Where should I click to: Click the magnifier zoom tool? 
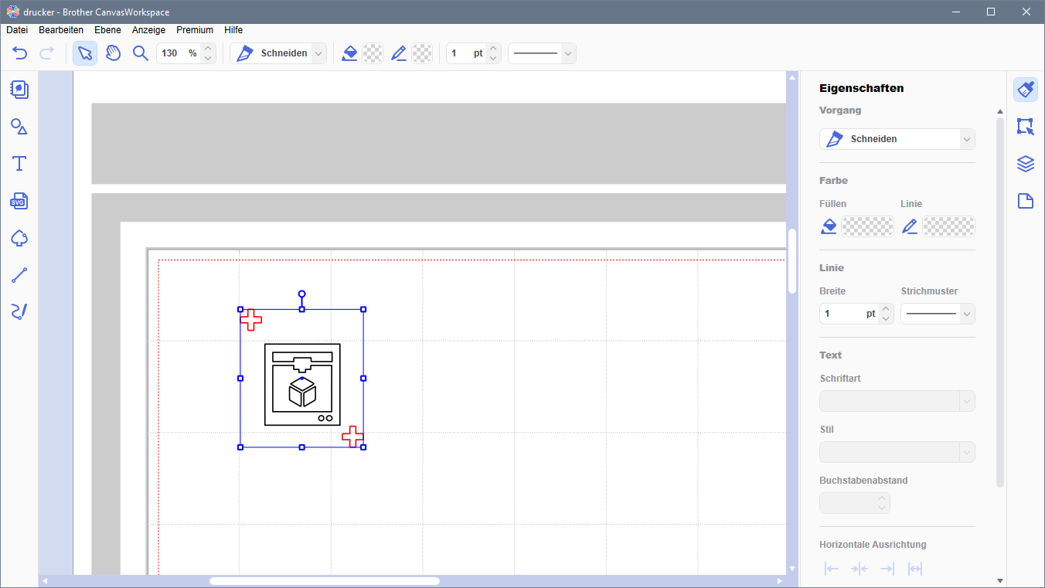tap(140, 53)
